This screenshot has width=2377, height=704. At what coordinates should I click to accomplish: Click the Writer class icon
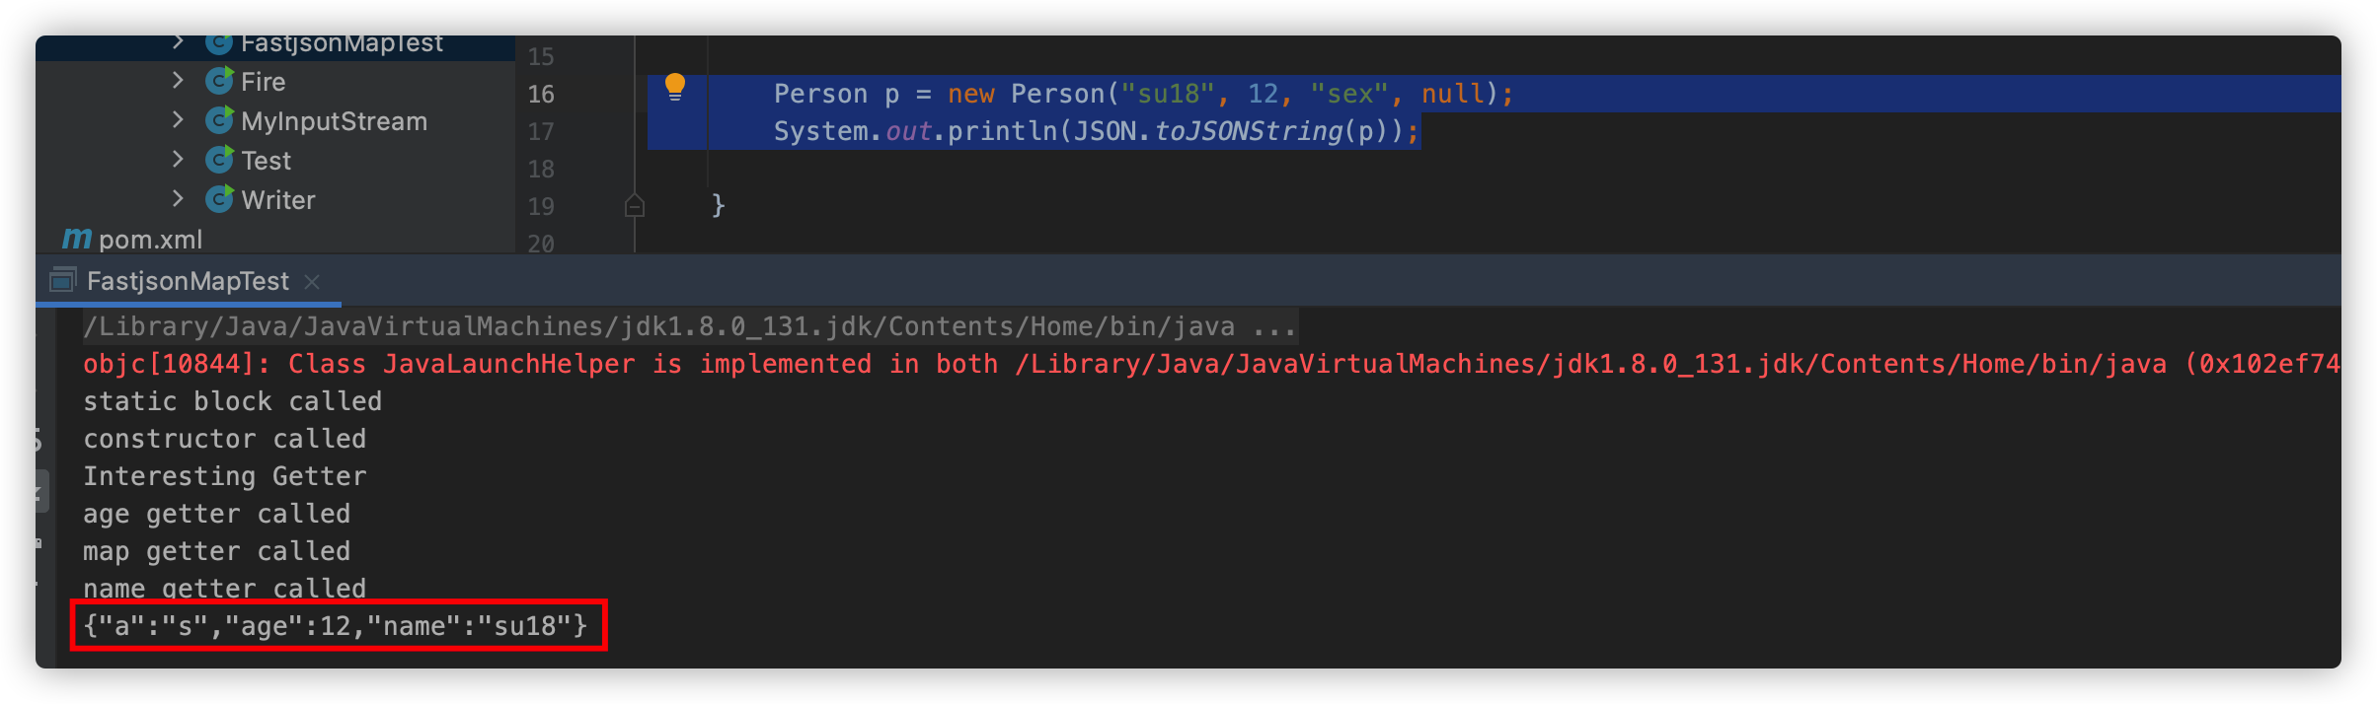tap(219, 199)
